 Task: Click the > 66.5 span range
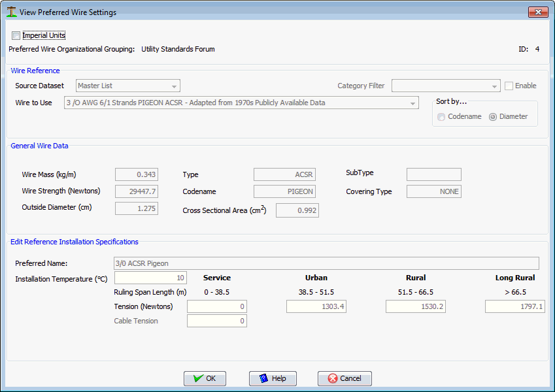[x=515, y=292]
